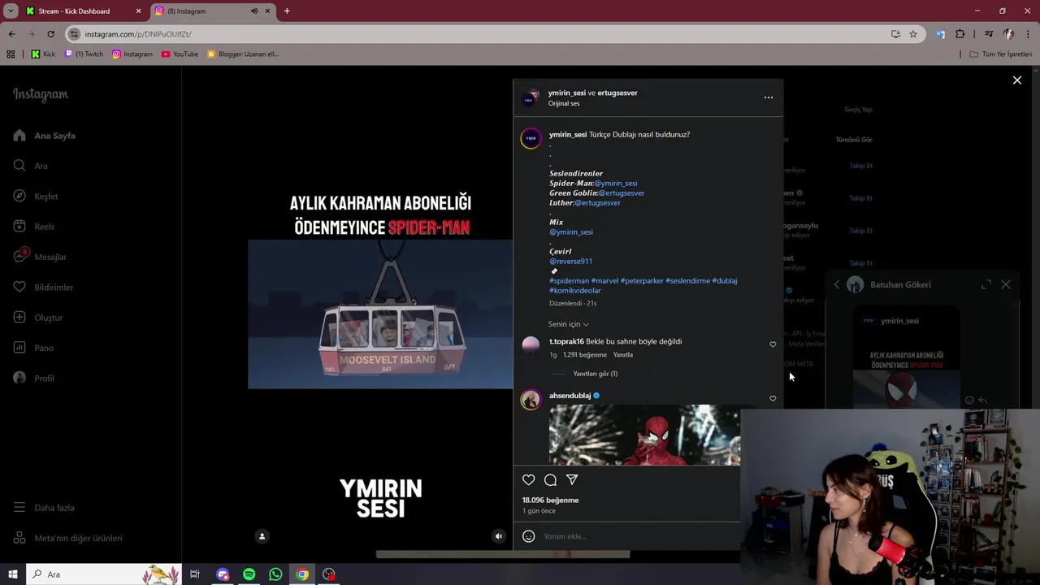Screen dimensions: 1040x585
Task: Open Profil from the sidebar
Action: pos(34,378)
